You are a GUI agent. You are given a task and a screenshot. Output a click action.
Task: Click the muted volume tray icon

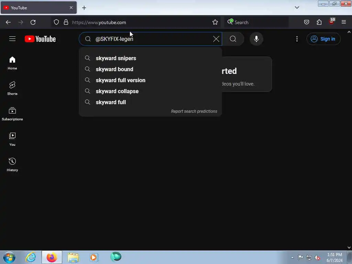(317, 257)
